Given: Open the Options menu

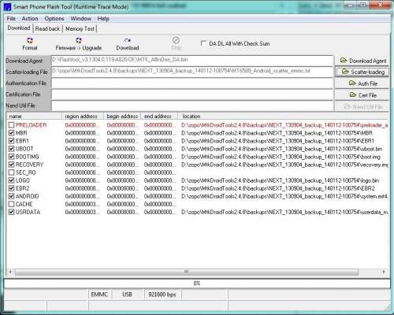Looking at the screenshot, I should click(54, 19).
